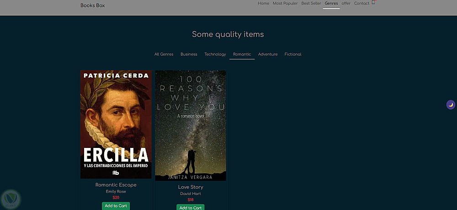Click the $18 price label
This screenshot has width=457, height=210.
pos(191,200)
